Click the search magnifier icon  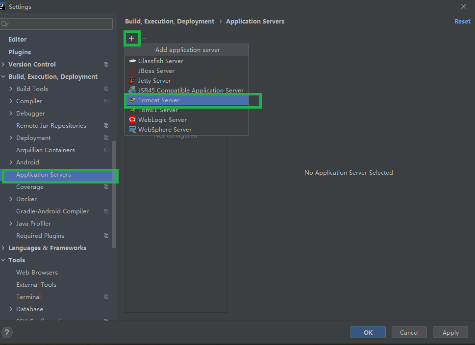[4, 24]
